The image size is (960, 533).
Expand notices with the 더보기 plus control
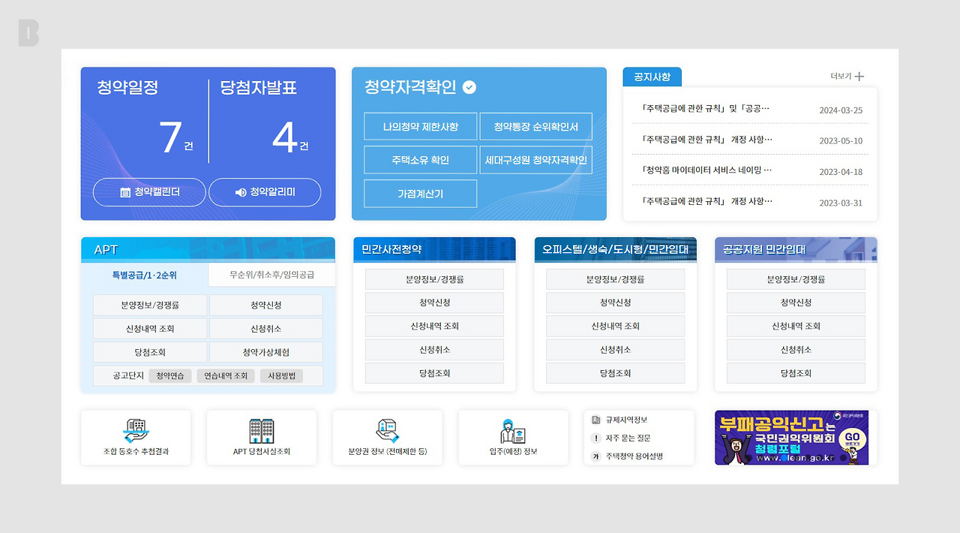[x=846, y=77]
